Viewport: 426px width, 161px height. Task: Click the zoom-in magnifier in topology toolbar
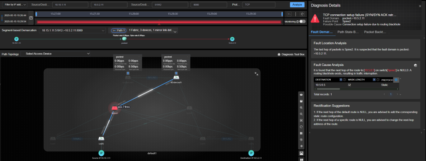[x=301, y=107]
